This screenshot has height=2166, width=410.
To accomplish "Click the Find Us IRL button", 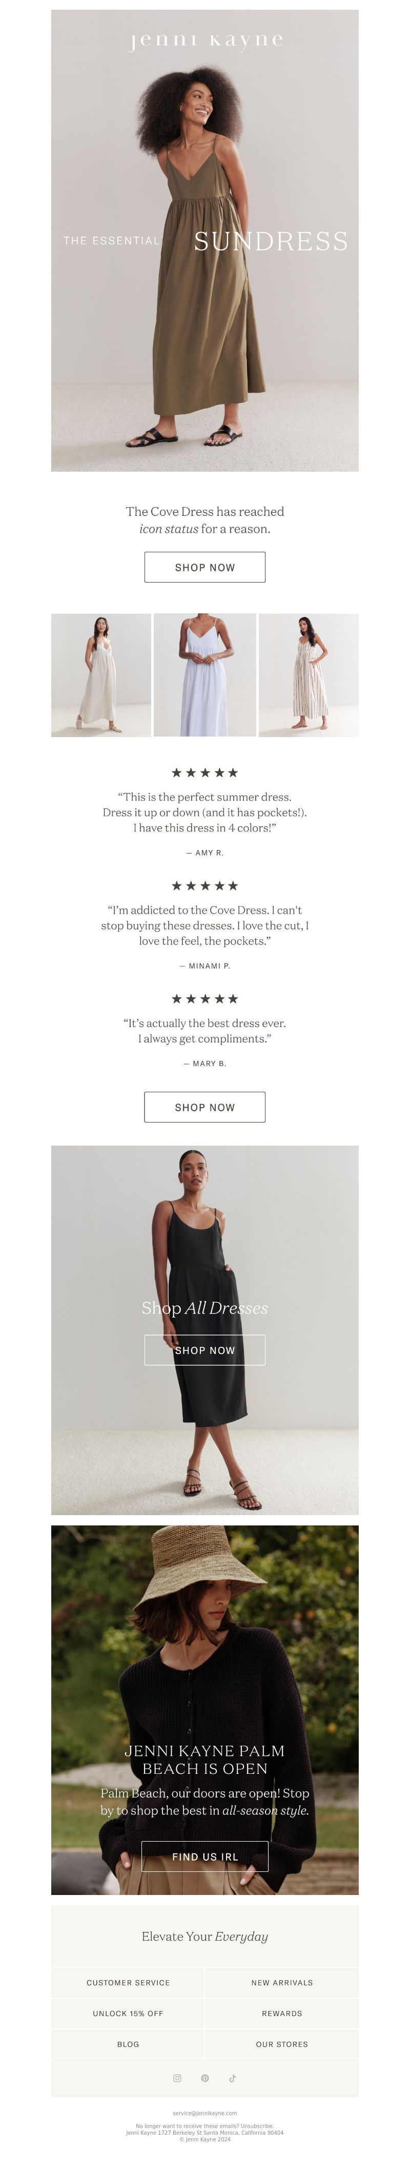I will pyautogui.click(x=205, y=1856).
